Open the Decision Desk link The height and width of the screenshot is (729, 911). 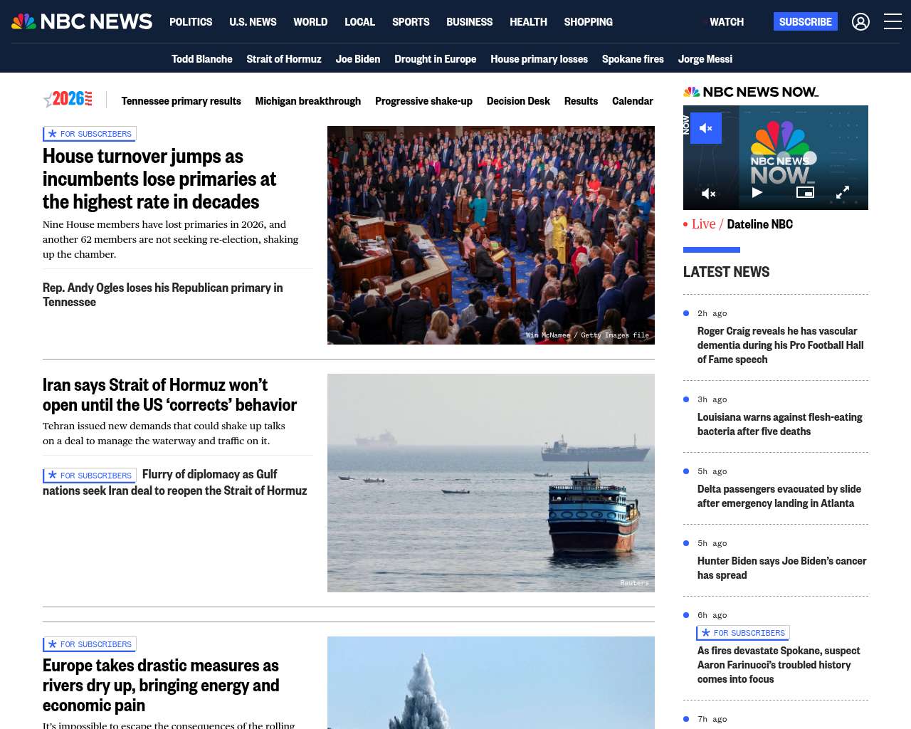pyautogui.click(x=518, y=101)
